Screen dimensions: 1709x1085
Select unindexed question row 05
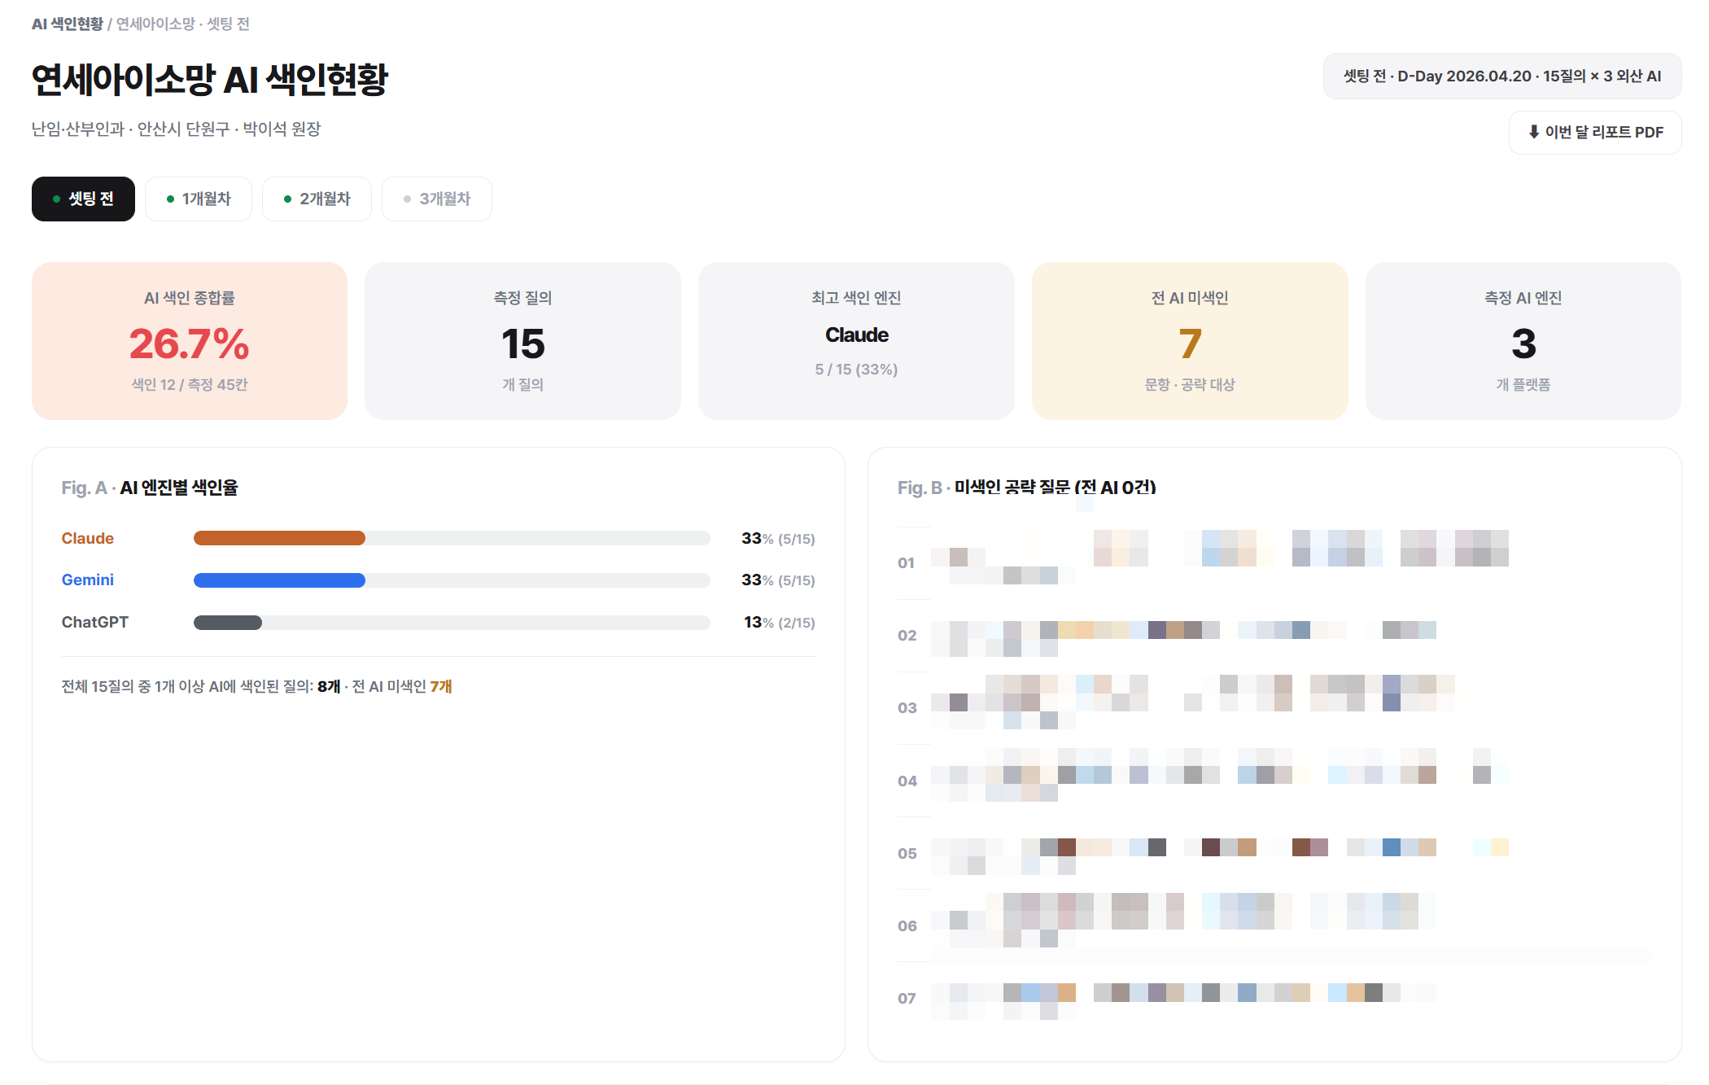coord(1276,853)
